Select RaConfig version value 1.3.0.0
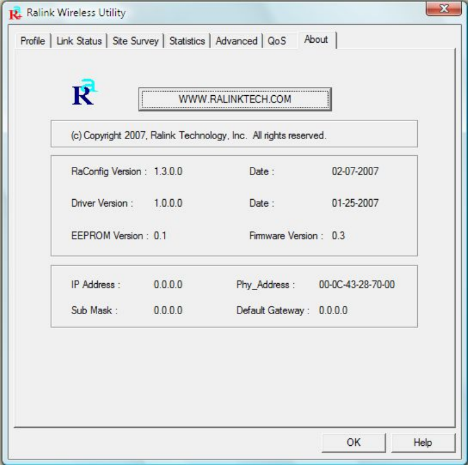The image size is (468, 465). pos(168,171)
